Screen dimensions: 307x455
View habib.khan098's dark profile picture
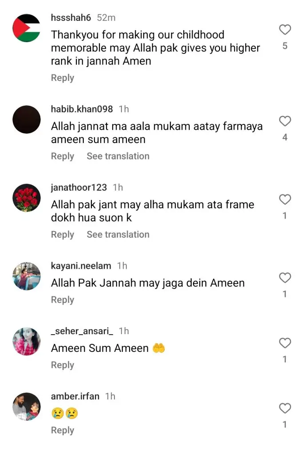(x=26, y=119)
